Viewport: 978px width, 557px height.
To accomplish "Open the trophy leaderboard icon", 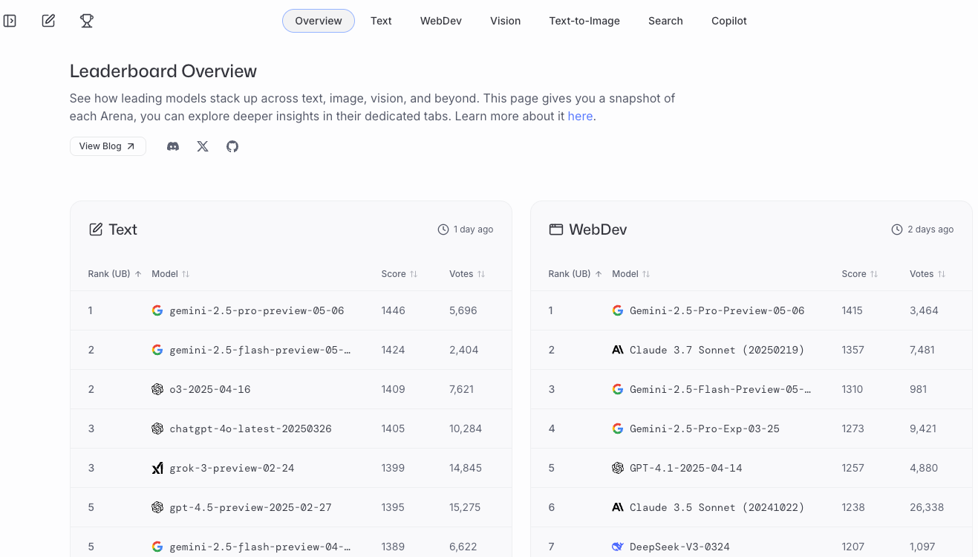I will point(87,21).
